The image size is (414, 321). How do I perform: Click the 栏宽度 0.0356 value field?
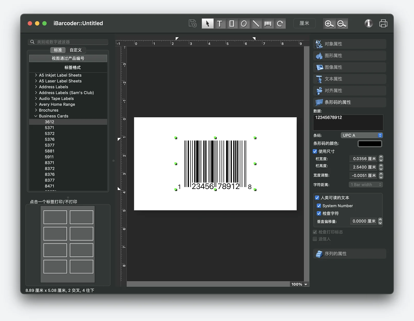tap(364, 159)
